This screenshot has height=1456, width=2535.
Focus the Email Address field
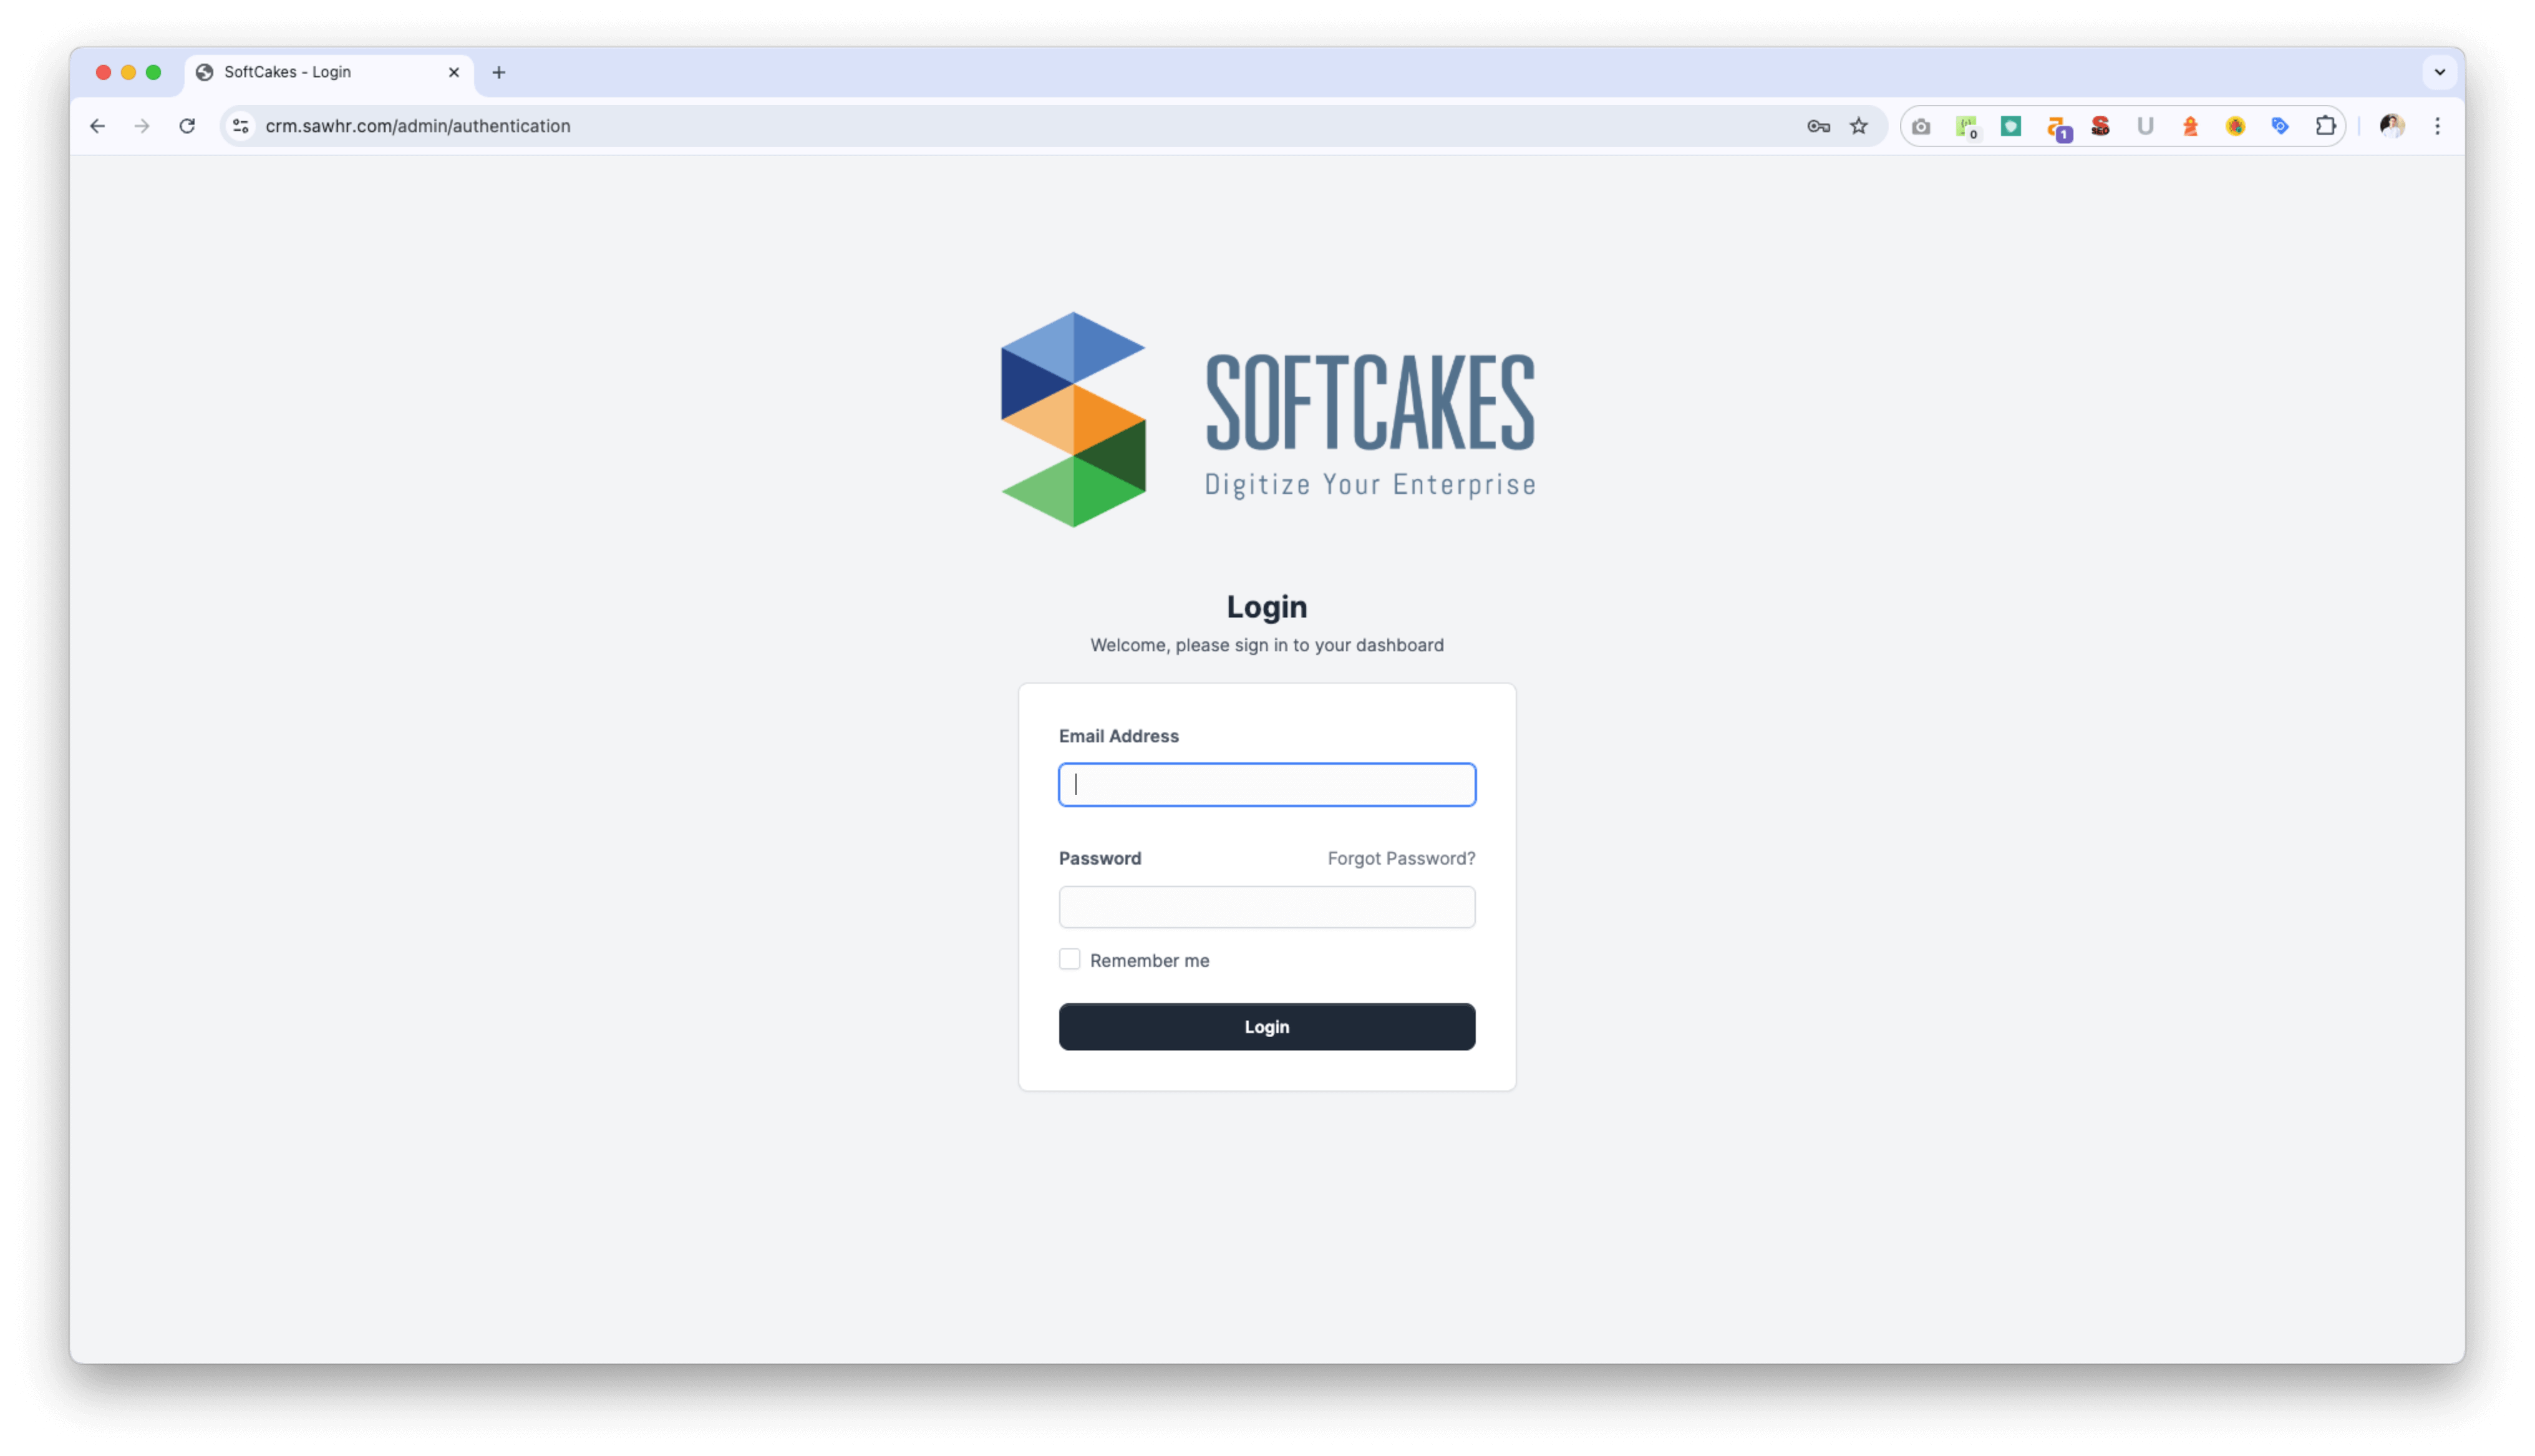pyautogui.click(x=1266, y=784)
